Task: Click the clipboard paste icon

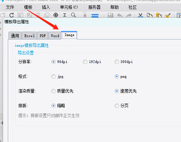Action: (x=159, y=15)
